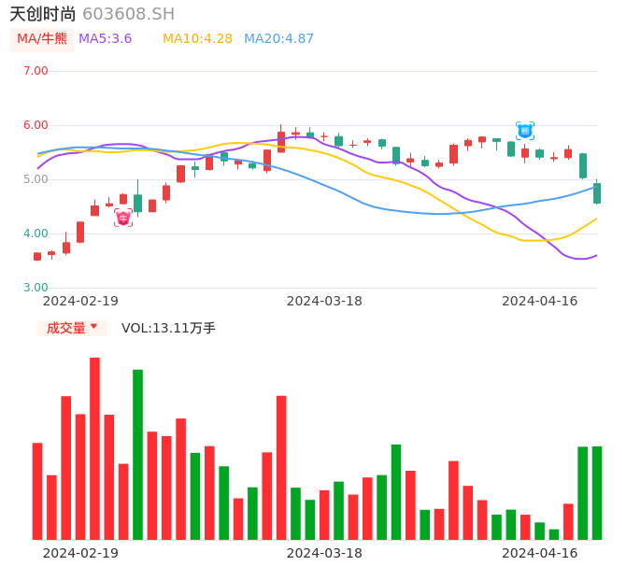Select the MA/牛熊 indicator tab
This screenshot has width=641, height=566.
42,39
